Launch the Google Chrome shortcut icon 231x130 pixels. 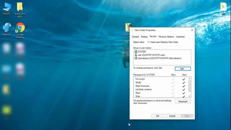coord(20,27)
